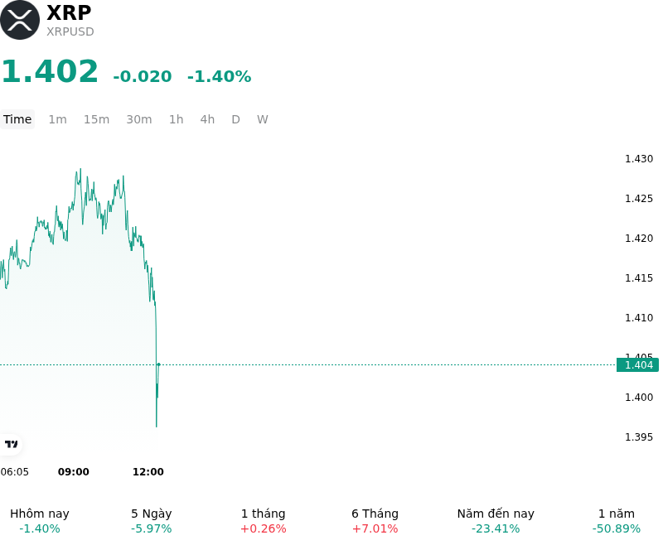Switch to the 15m interval
This screenshot has height=545, width=663.
point(96,119)
